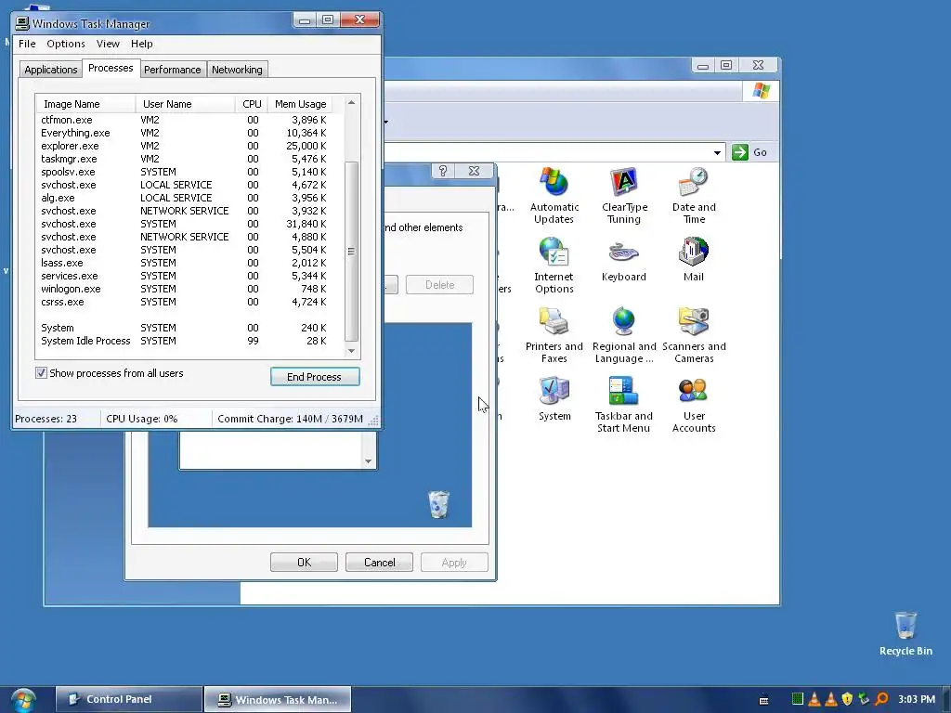
Task: Click the Apply button in the dialog
Action: tap(454, 562)
